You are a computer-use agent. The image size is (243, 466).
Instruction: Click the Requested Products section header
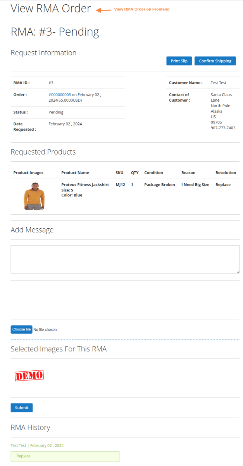(43, 152)
